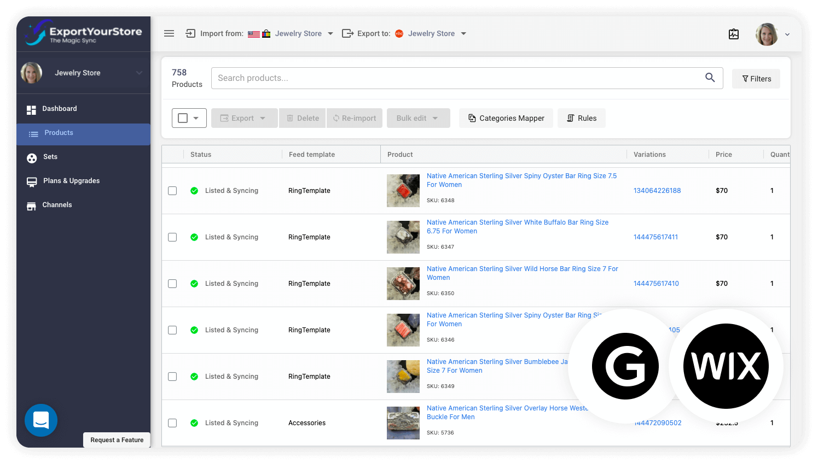Click the Import from icon

pos(190,33)
